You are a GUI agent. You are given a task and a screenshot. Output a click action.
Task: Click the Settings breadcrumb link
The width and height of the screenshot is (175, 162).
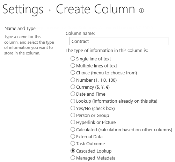pos(23,9)
